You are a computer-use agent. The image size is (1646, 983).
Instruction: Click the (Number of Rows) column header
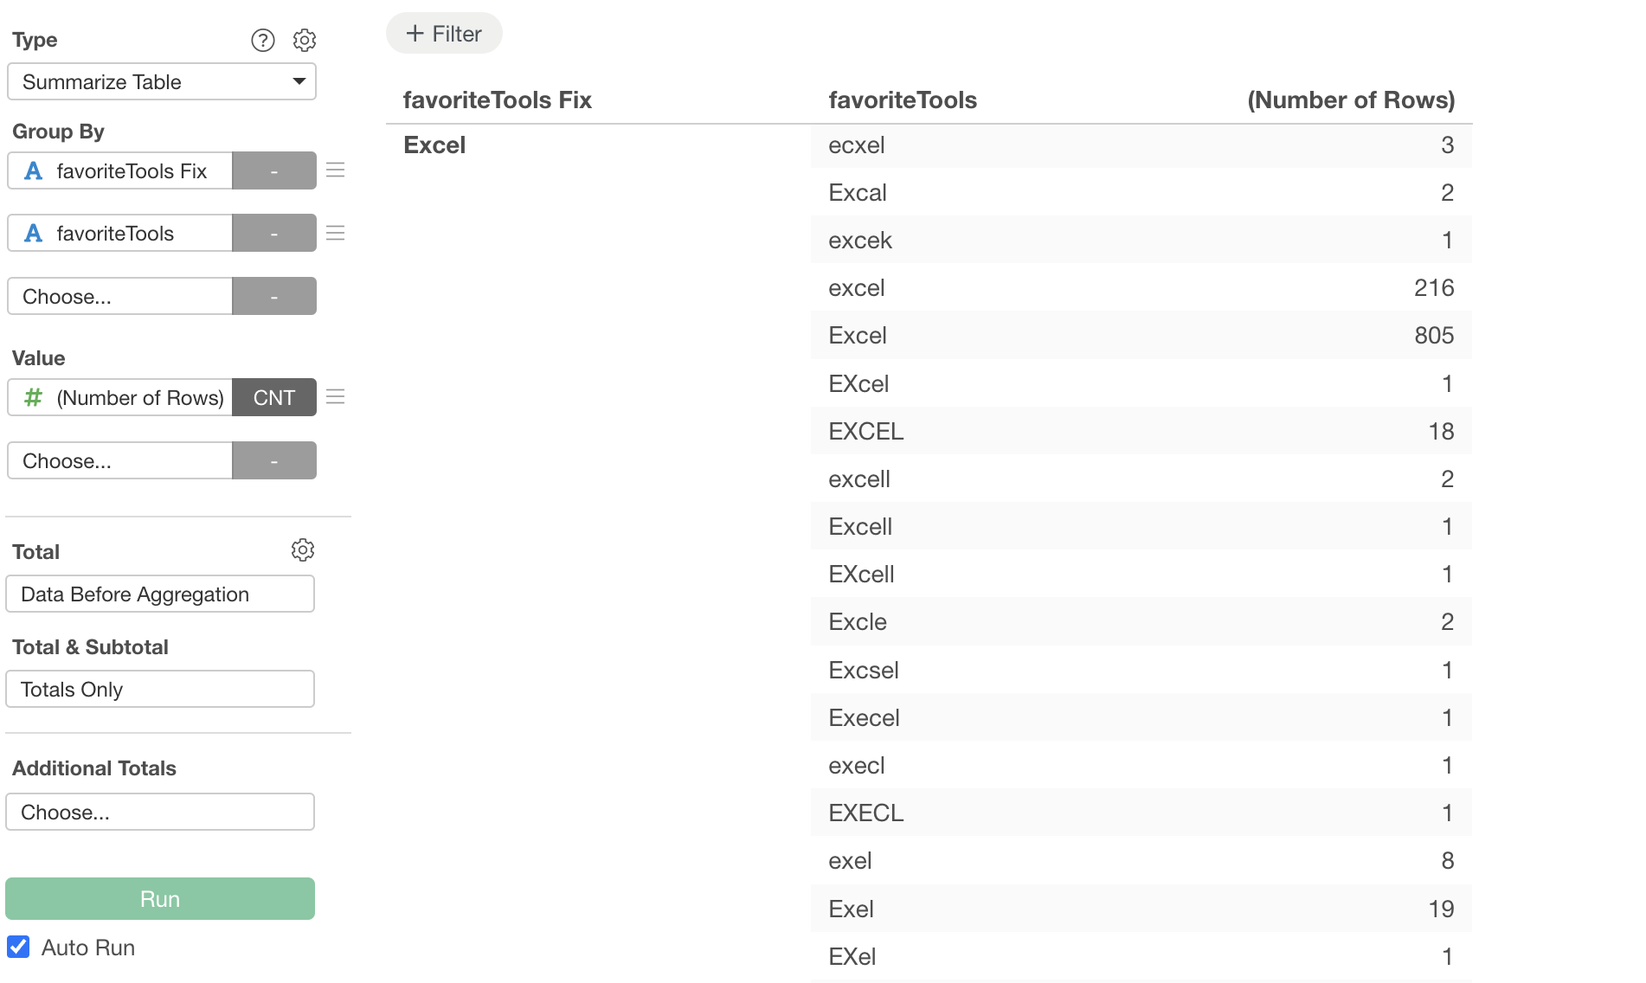1350,100
